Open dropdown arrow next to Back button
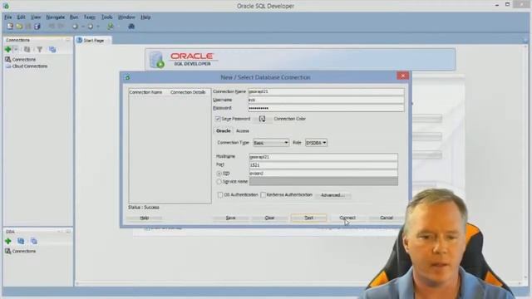532x299 pixels. 83,26
